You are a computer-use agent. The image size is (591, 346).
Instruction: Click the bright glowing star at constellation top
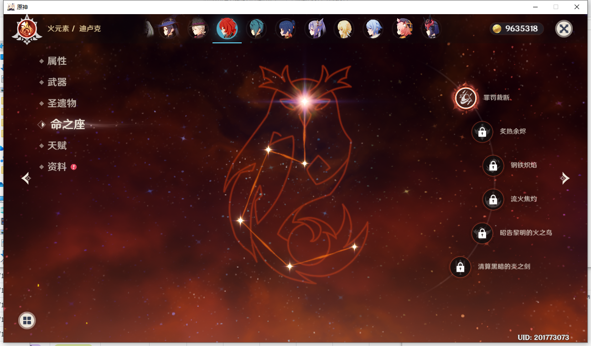pos(304,101)
